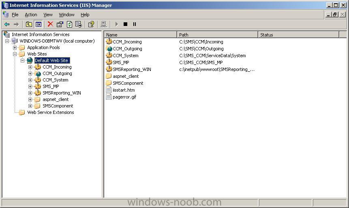The height and width of the screenshot is (208, 349).
Task: Open the Window menu
Action: tap(66, 15)
